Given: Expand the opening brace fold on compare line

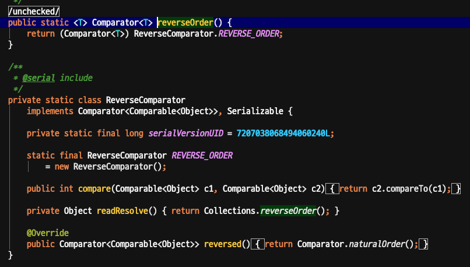Looking at the screenshot, I should click(332, 189).
